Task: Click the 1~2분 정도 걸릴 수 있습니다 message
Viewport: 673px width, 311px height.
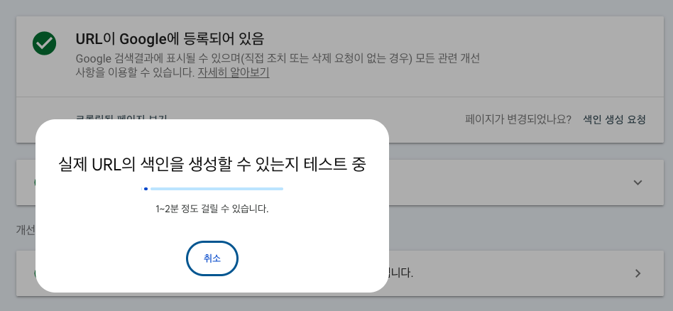Action: pyautogui.click(x=212, y=209)
